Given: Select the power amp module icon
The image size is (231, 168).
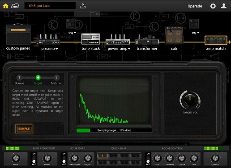Looking at the screenshot, I should 118,39.
